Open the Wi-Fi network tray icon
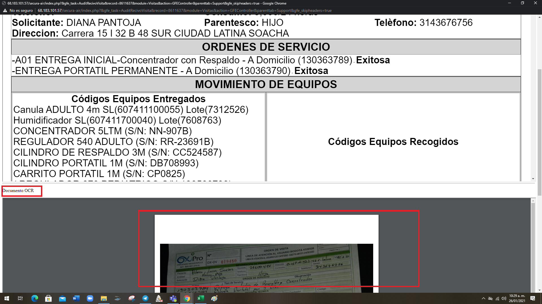The image size is (542, 304). click(x=497, y=298)
